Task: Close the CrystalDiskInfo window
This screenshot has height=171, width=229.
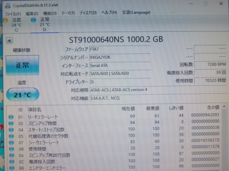Action: coord(221,4)
